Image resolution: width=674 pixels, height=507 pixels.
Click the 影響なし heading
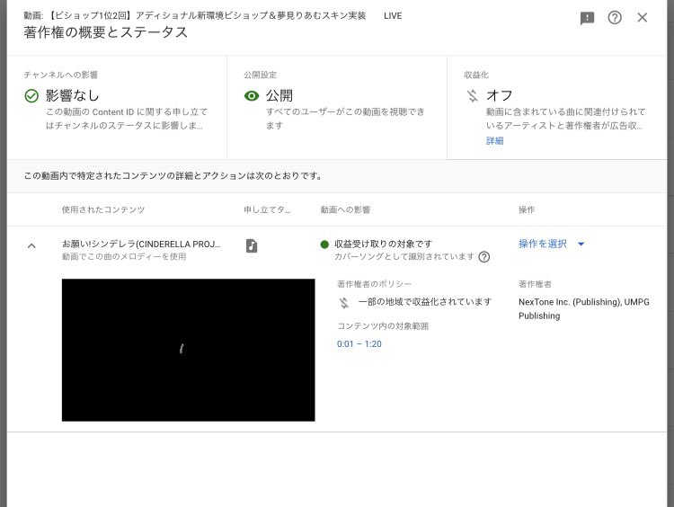72,95
